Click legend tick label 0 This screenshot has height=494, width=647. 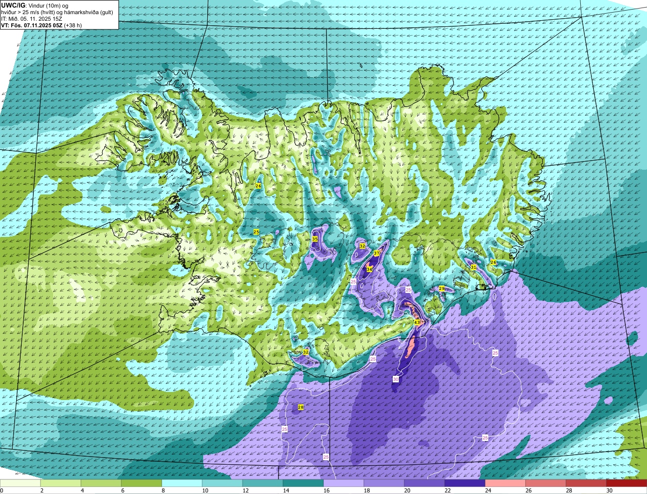2,490
